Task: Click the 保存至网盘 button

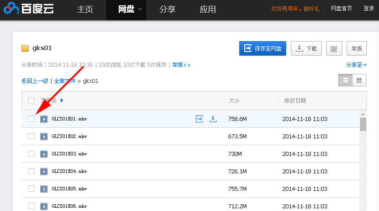Action: click(x=263, y=48)
